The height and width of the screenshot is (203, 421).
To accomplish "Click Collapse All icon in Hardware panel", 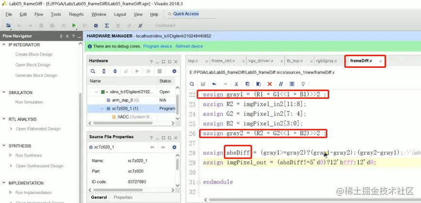I will point(104,71).
